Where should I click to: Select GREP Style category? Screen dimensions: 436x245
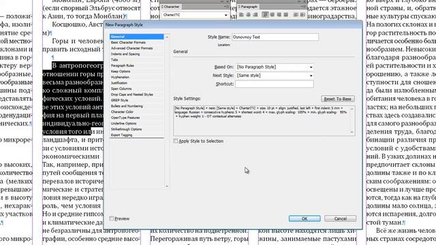[x=136, y=100]
